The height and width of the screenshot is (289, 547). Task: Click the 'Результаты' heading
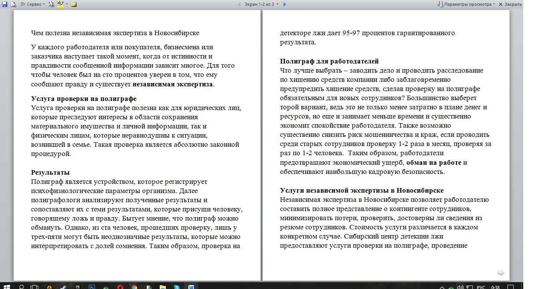coord(50,172)
